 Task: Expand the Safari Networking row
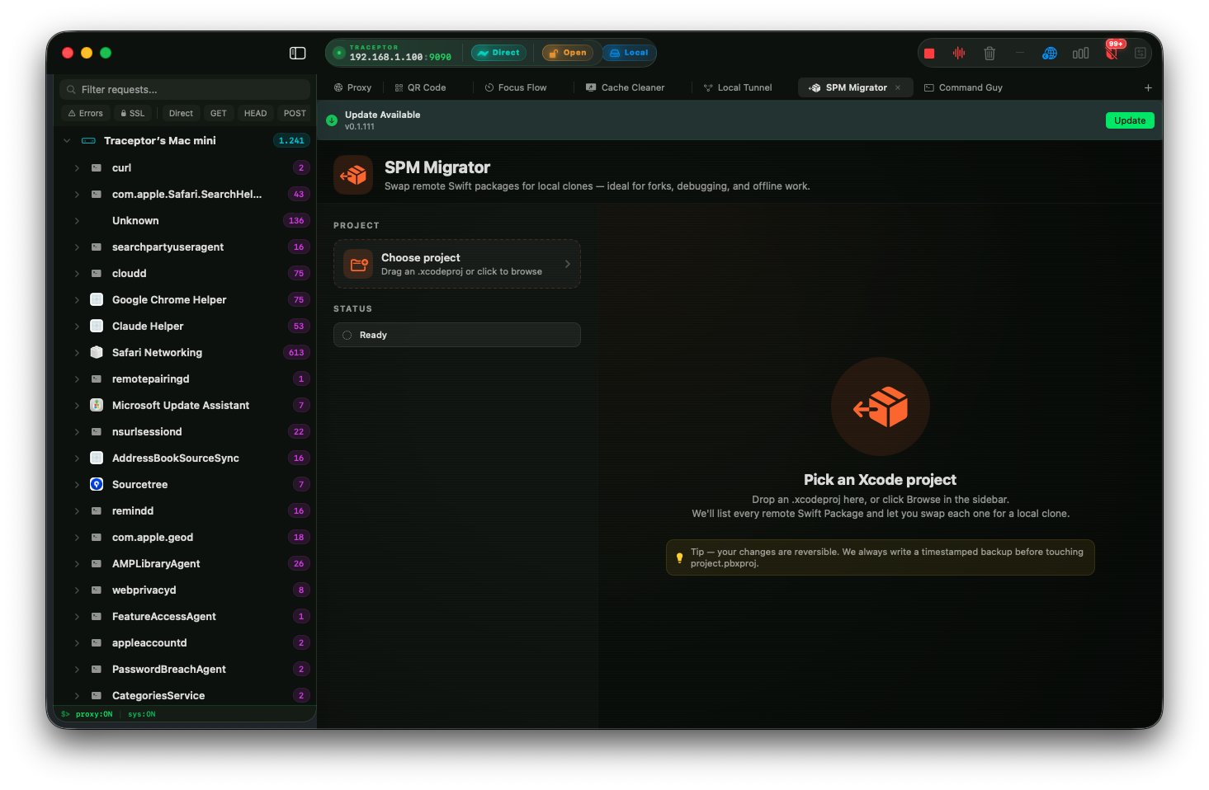[x=77, y=352]
